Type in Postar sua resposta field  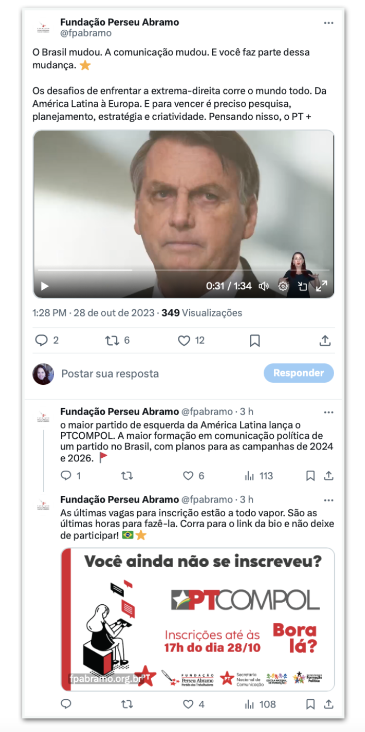[156, 373]
